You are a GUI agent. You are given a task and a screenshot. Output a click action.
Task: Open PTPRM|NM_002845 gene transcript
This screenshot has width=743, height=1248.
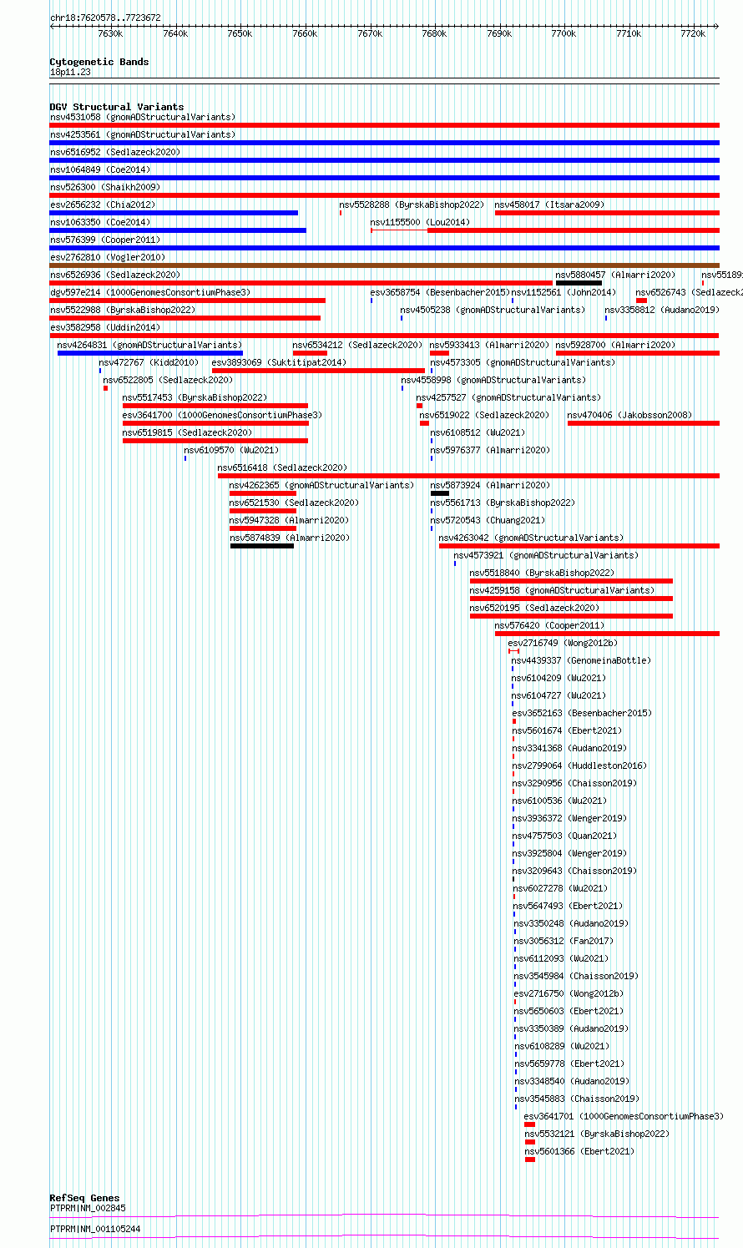click(x=88, y=1208)
